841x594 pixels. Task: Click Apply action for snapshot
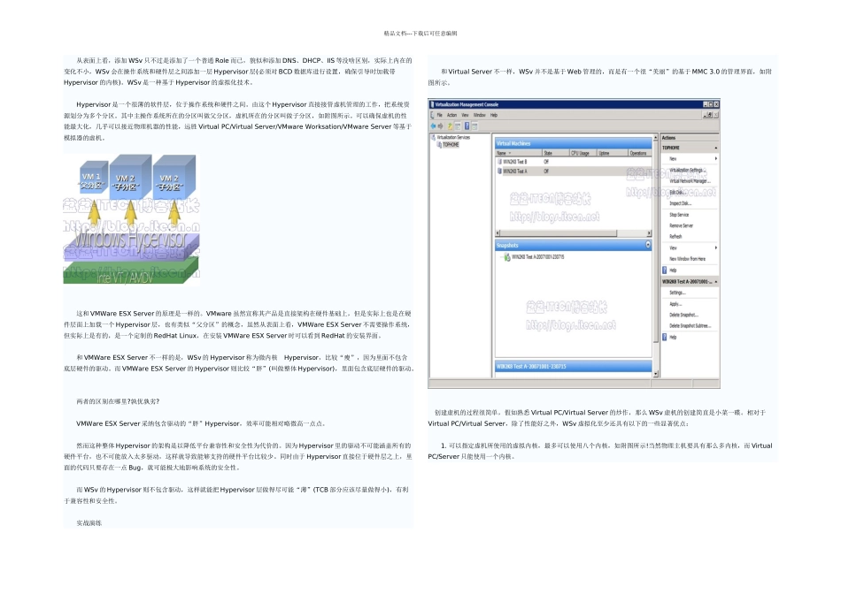(675, 304)
